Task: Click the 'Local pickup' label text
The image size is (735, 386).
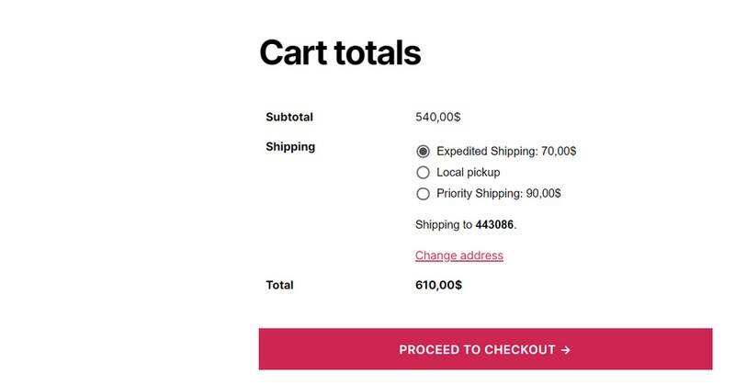Action: 468,172
